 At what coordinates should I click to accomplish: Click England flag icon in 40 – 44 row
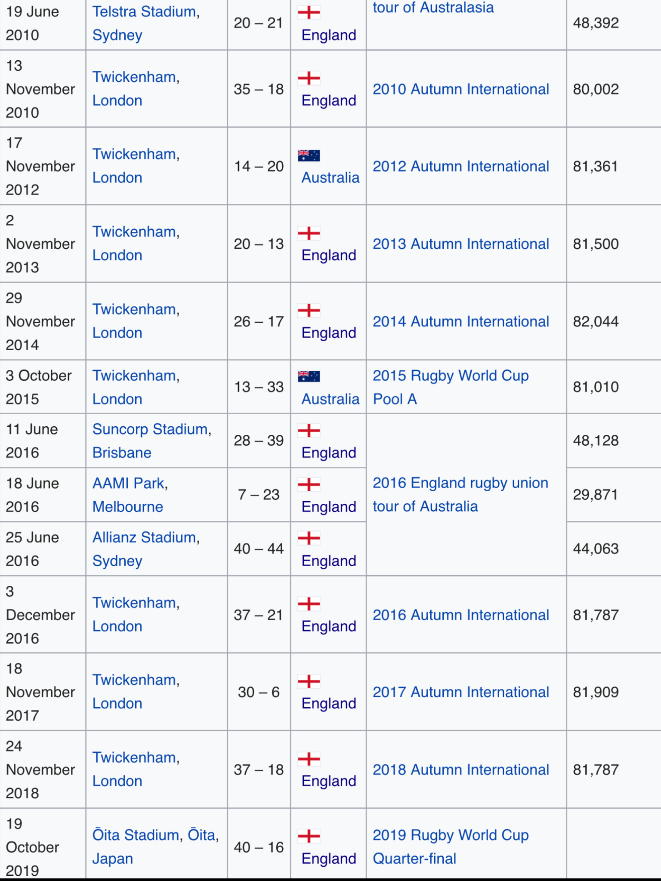(x=309, y=538)
